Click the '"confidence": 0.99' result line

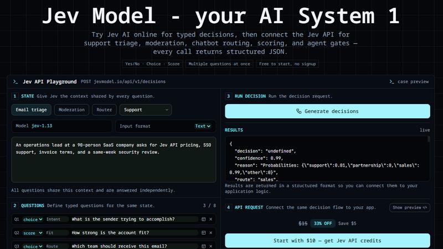click(259, 158)
